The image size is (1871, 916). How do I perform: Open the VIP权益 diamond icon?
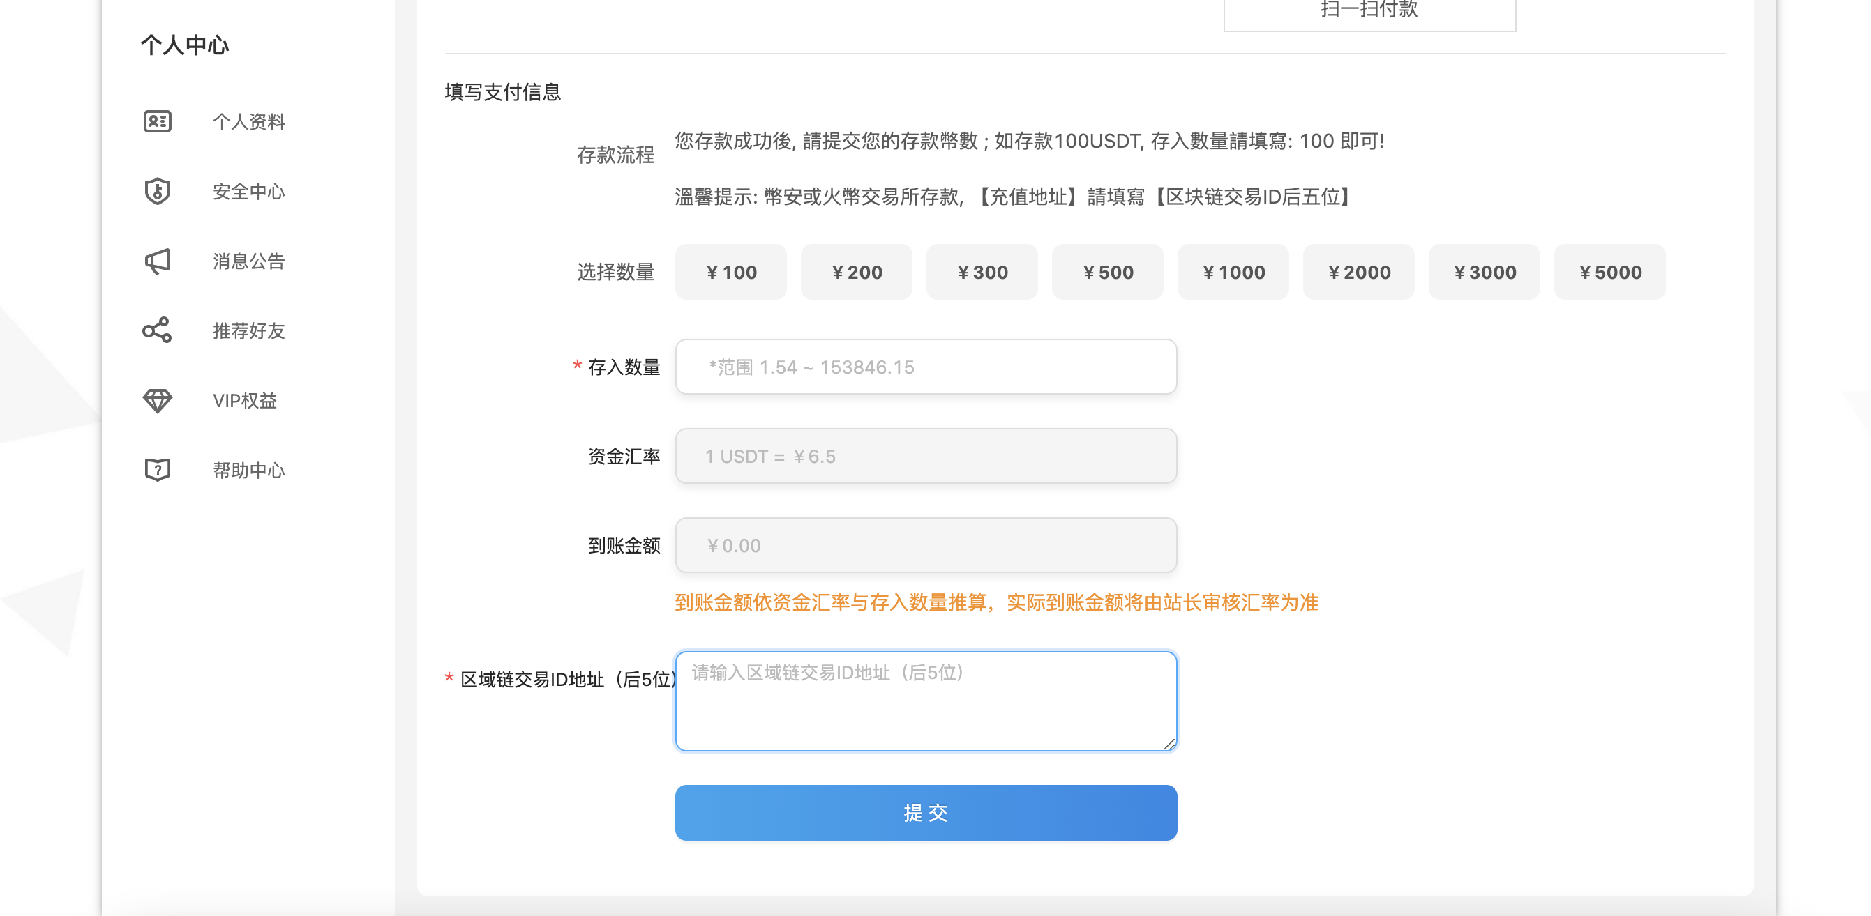(158, 400)
